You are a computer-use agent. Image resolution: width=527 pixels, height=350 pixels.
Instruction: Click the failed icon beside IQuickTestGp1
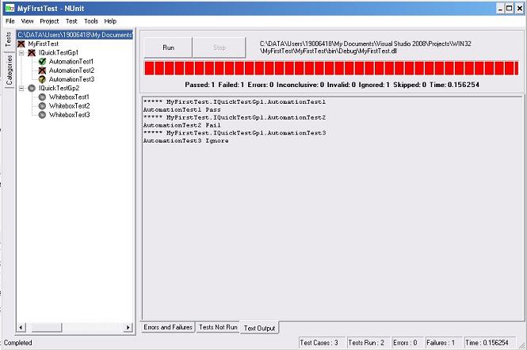(32, 52)
